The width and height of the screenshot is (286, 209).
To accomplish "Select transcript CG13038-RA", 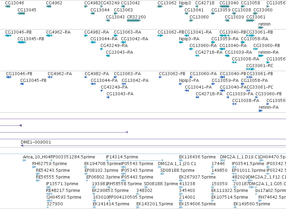I will (246, 59).
